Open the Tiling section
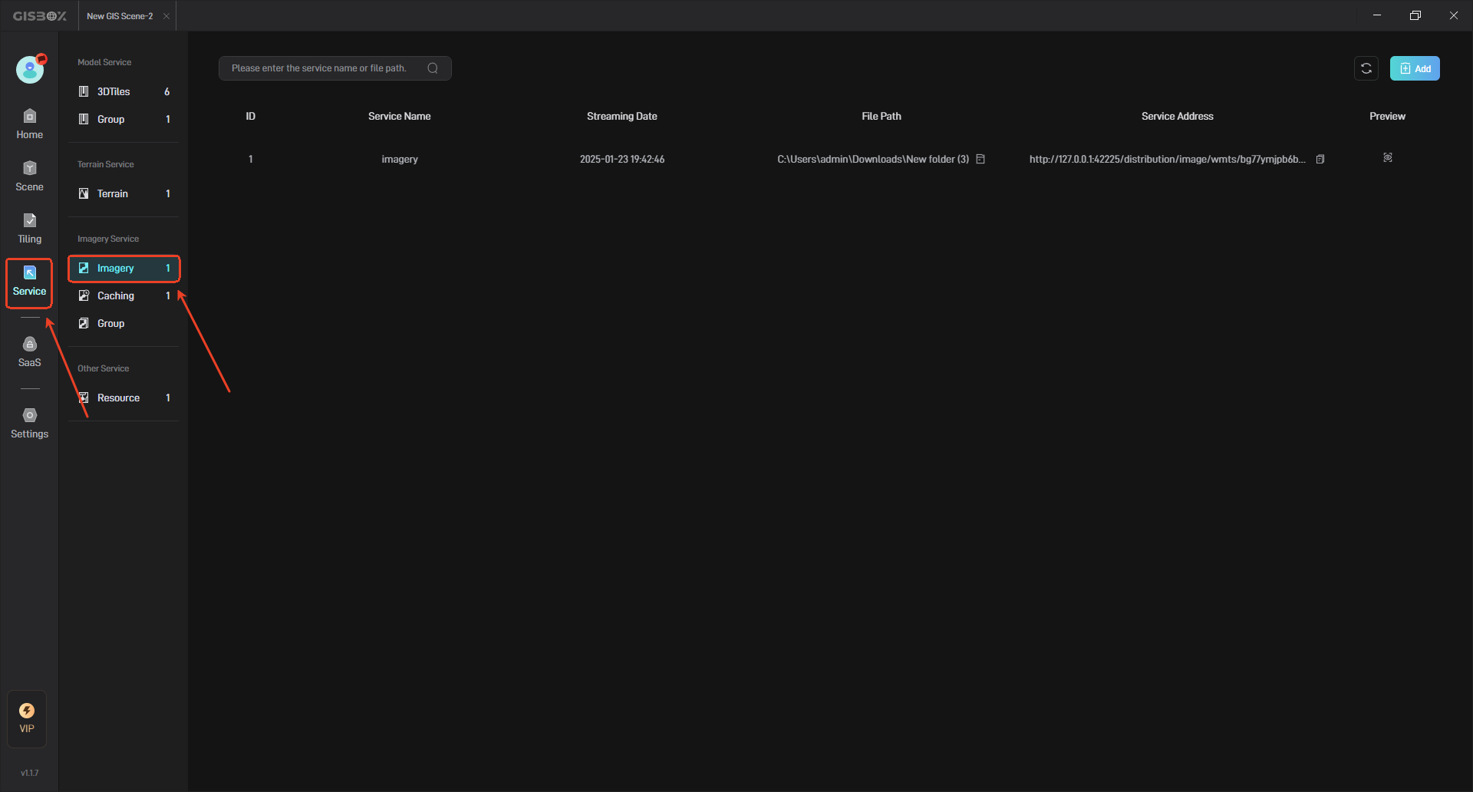Viewport: 1473px width, 792px height. (29, 229)
